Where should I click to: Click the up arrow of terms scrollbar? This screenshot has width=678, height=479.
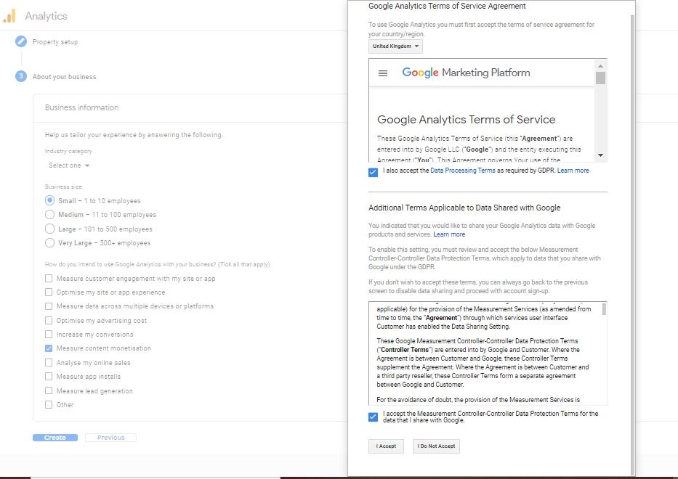(x=600, y=66)
